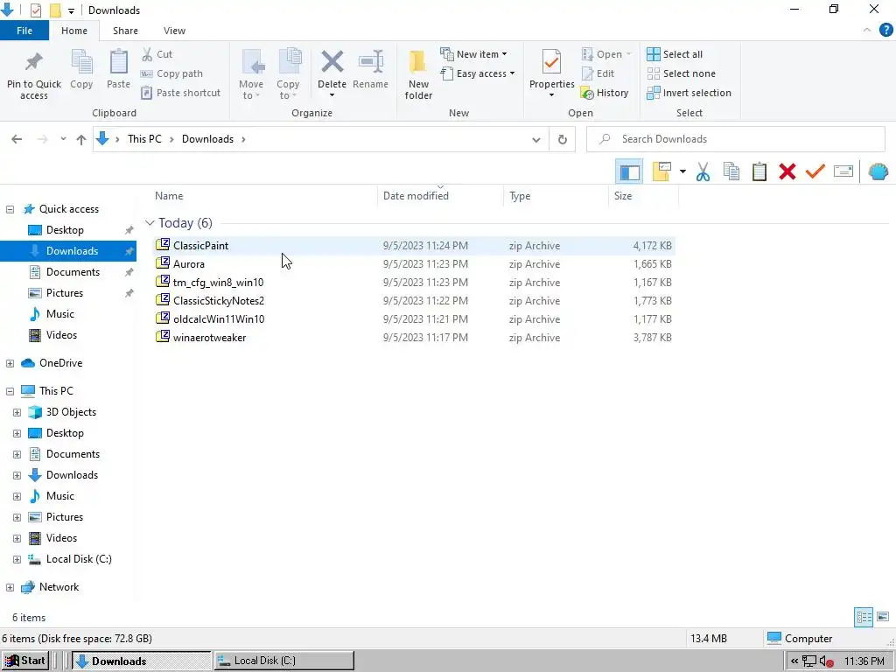The height and width of the screenshot is (672, 896).
Task: Switch to Local Disk (C:) taskbar window
Action: (x=284, y=661)
